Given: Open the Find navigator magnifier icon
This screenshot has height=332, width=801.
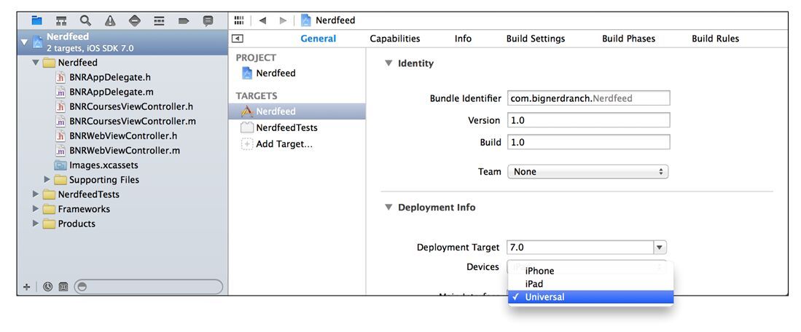Looking at the screenshot, I should click(85, 20).
